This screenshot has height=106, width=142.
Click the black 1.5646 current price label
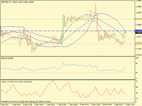(139, 33)
